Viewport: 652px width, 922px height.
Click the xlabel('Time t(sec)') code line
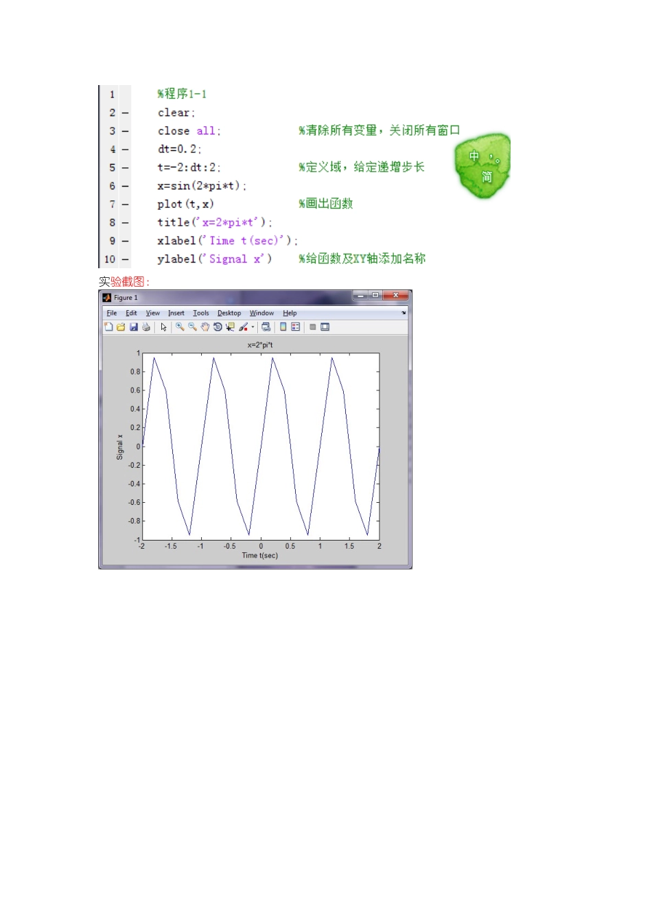tap(227, 241)
